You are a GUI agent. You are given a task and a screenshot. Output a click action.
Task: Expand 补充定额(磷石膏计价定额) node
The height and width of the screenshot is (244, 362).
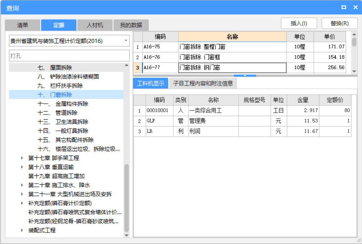coord(22,203)
